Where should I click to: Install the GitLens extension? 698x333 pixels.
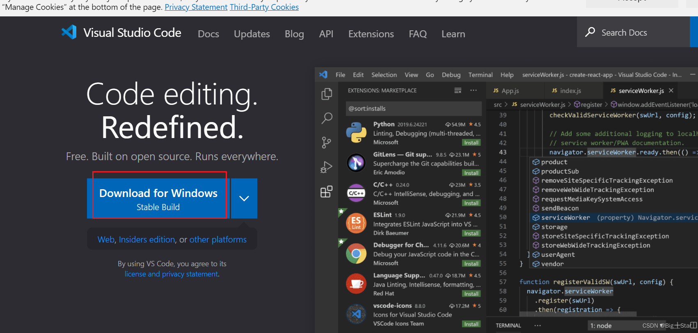(471, 173)
